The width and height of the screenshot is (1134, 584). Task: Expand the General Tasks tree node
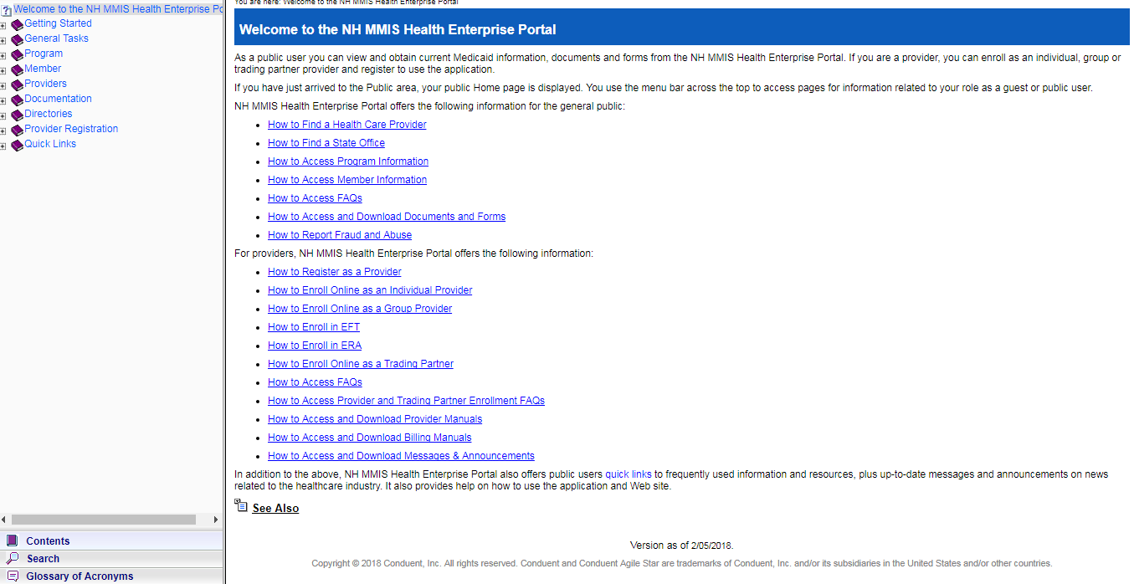(x=3, y=41)
